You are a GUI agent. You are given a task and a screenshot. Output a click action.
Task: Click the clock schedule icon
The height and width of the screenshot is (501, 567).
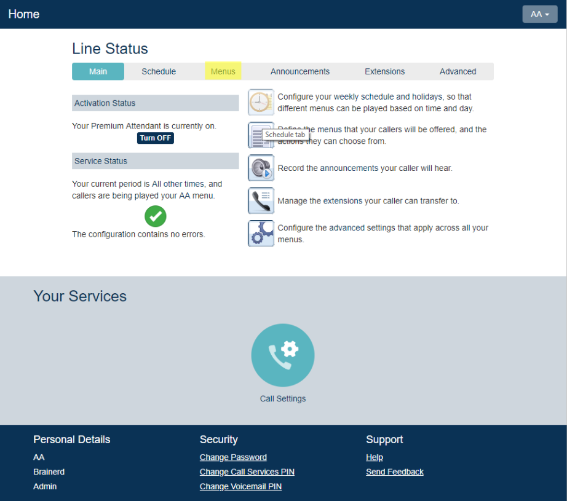[x=261, y=102]
